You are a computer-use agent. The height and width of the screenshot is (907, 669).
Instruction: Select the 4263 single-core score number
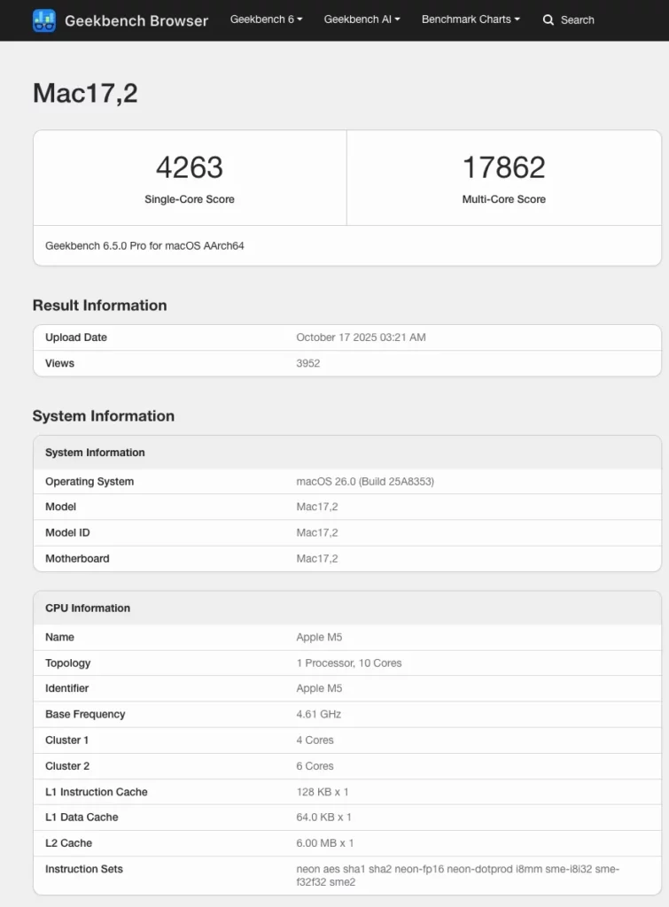pos(190,167)
